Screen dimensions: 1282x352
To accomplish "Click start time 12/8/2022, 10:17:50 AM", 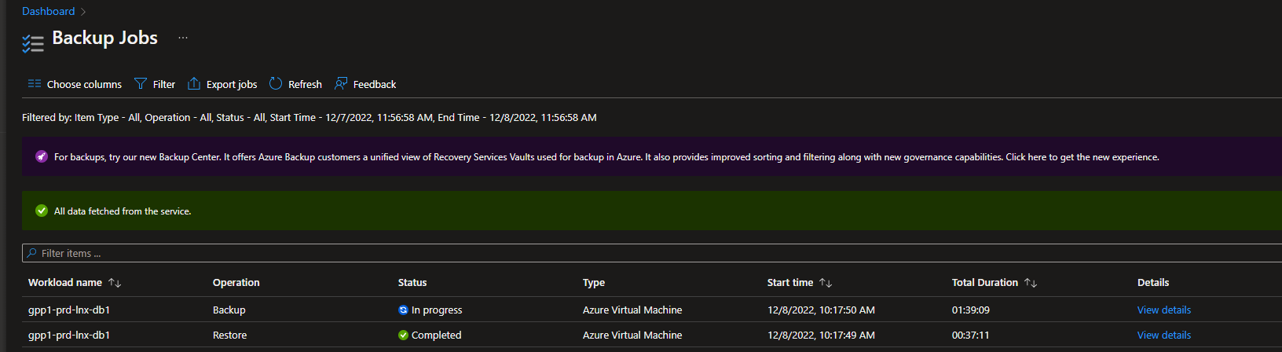I will click(x=821, y=310).
